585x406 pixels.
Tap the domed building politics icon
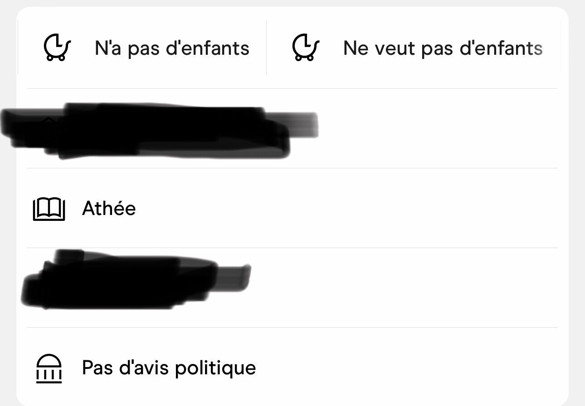coord(49,368)
